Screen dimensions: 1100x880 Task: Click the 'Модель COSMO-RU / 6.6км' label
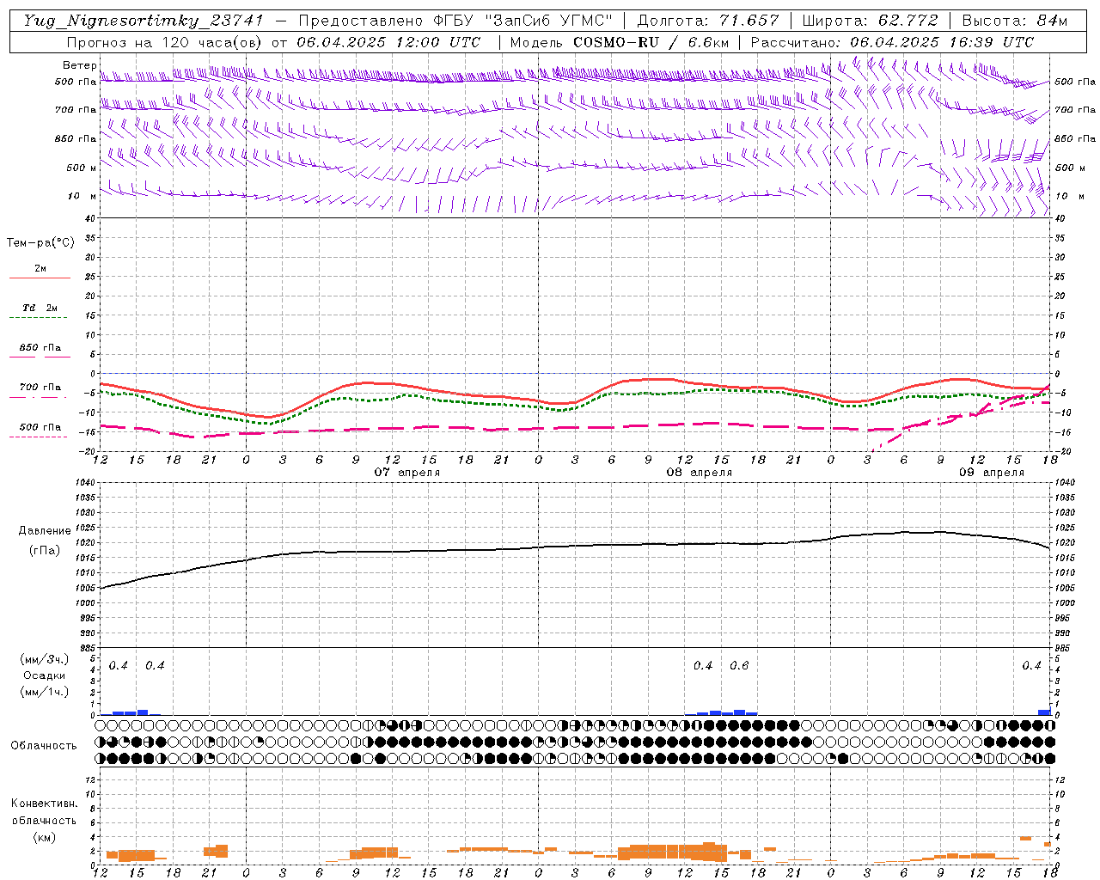click(620, 42)
